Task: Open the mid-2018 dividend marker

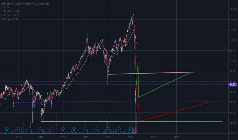Action: pos(96,130)
